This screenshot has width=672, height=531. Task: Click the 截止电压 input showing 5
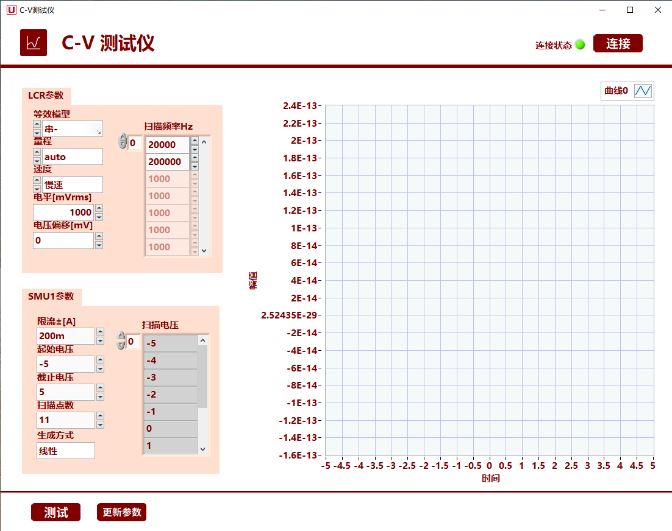tap(66, 392)
